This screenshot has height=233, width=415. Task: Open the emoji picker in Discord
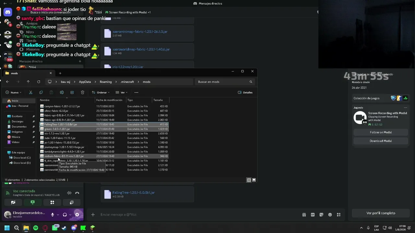tap(330, 215)
